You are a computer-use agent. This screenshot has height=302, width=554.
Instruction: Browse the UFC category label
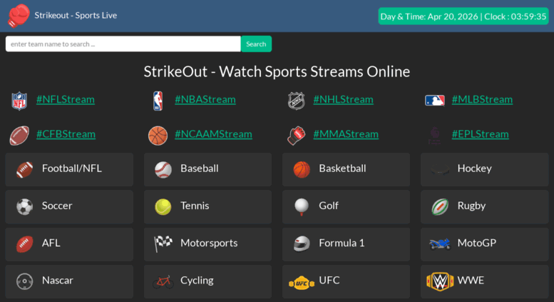point(329,281)
